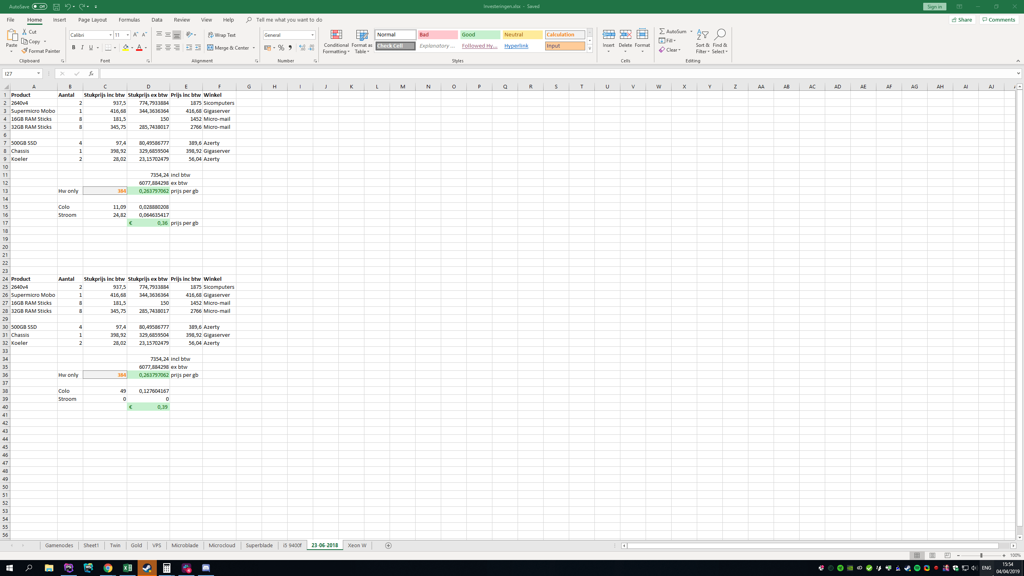Toggle Wrap Text option
The image size is (1024, 576).
222,35
